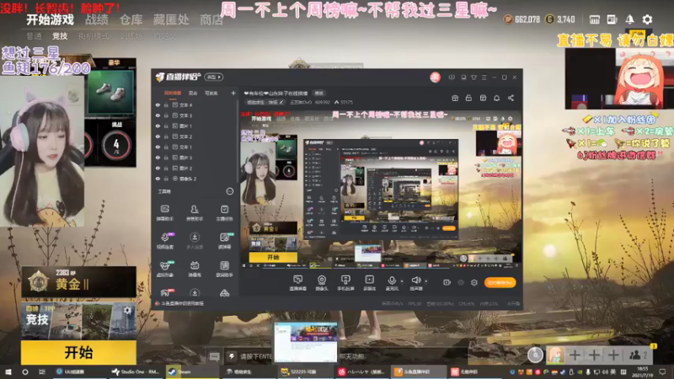Viewport: 674px width, 379px height.
Task: Click the preview eye icon in bottom bar
Action: [461, 282]
